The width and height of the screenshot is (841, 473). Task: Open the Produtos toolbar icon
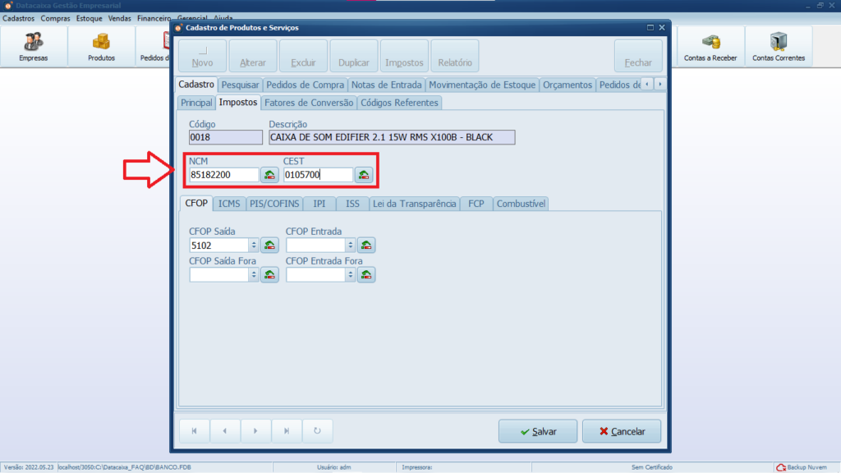pyautogui.click(x=101, y=47)
